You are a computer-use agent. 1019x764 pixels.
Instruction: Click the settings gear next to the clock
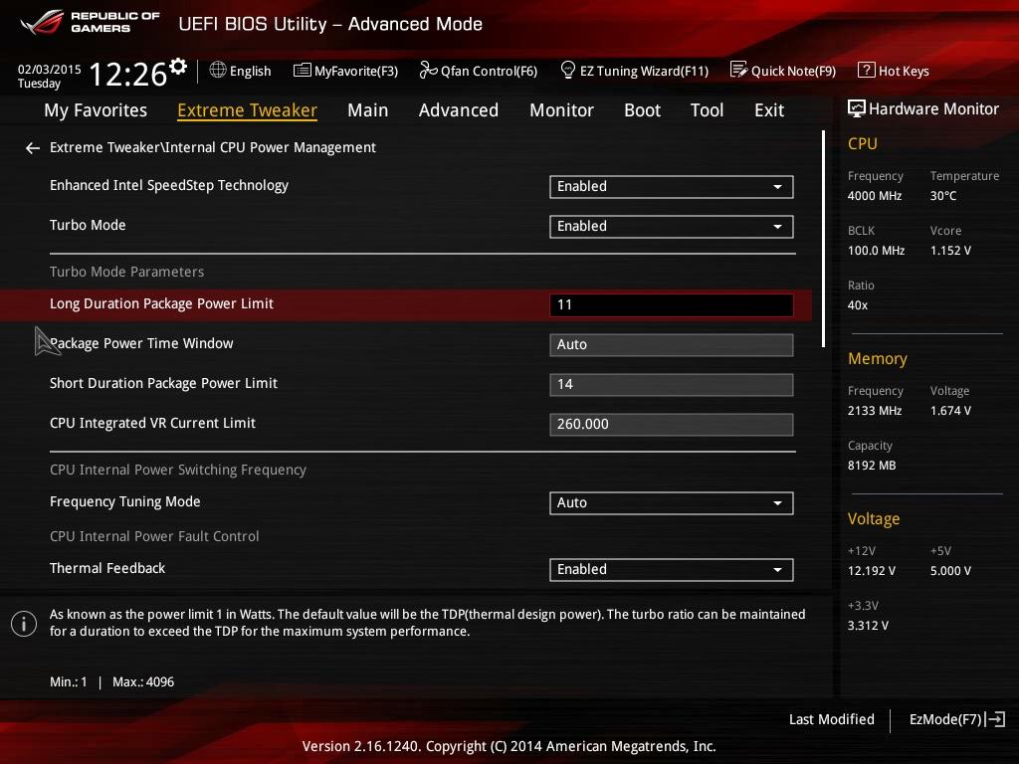pyautogui.click(x=178, y=66)
